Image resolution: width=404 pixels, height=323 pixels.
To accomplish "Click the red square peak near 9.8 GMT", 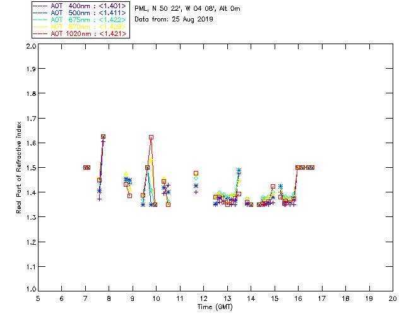I will (151, 138).
